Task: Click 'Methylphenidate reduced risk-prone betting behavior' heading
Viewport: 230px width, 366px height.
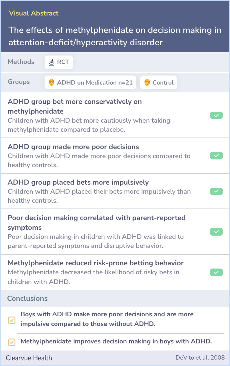Action: (96, 263)
